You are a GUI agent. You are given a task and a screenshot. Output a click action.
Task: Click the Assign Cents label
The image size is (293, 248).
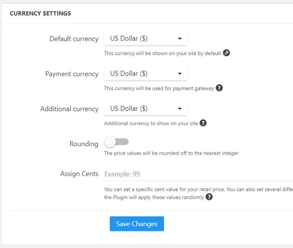click(x=79, y=174)
